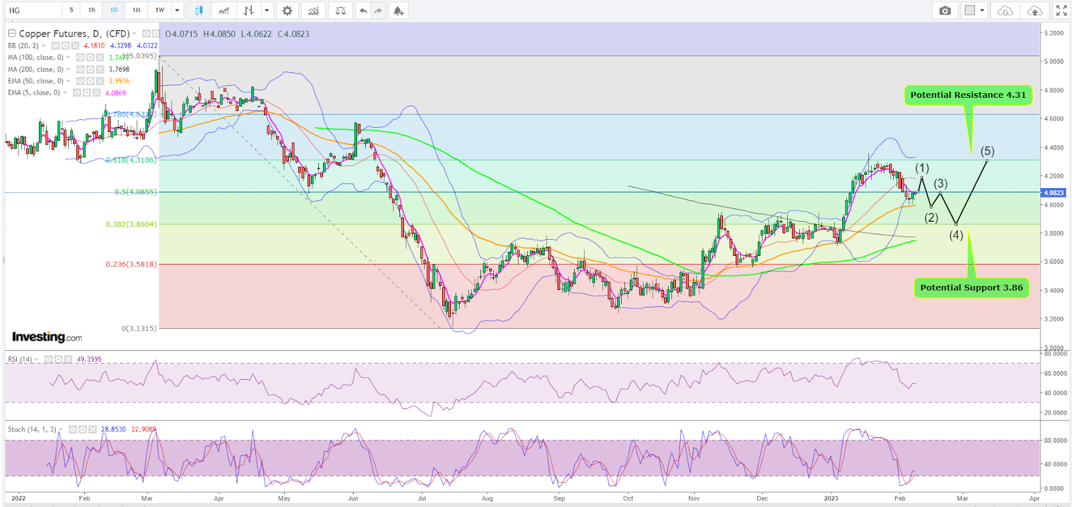The width and height of the screenshot is (1072, 507).
Task: Expand more time interval options
Action: coord(177,11)
